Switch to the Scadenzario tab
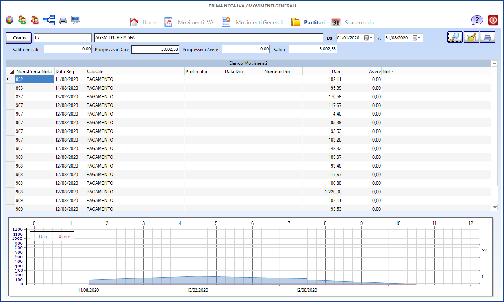 pyautogui.click(x=352, y=22)
